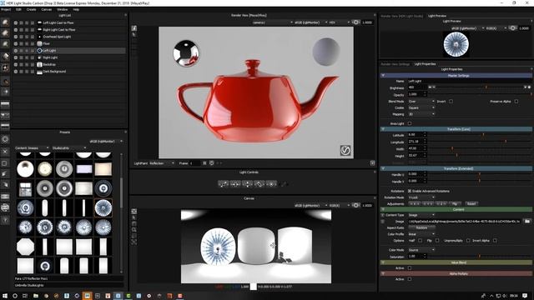Toggle Enable Advanced Rotations checkbox
Viewport: 534px width, 300px height.
410,191
